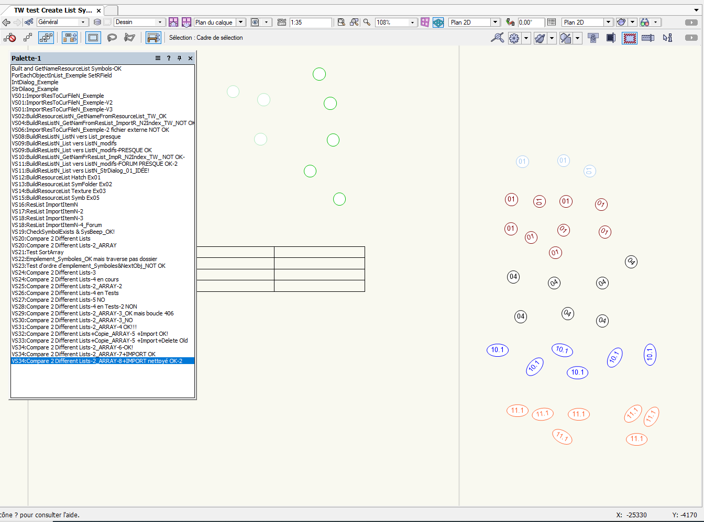This screenshot has height=522, width=704.
Task: Switch to the TW test Create List document tab
Action: (52, 10)
